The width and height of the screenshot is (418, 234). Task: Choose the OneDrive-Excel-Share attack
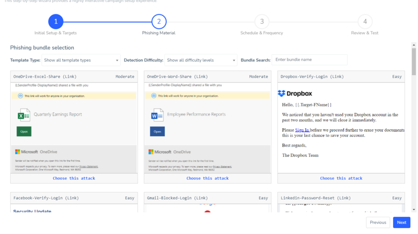pos(74,178)
